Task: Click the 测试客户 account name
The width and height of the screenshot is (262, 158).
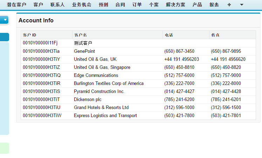Action: pyautogui.click(x=83, y=43)
